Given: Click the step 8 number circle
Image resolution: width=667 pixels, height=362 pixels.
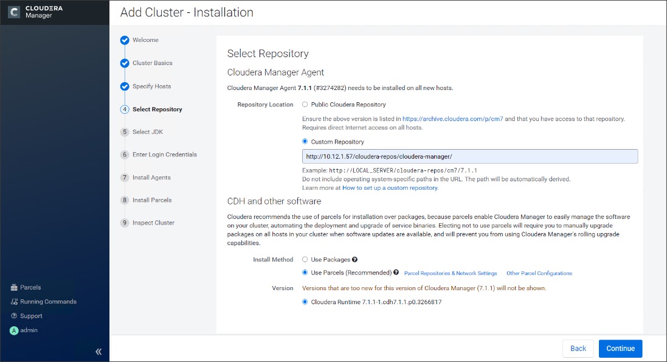Looking at the screenshot, I should click(125, 200).
